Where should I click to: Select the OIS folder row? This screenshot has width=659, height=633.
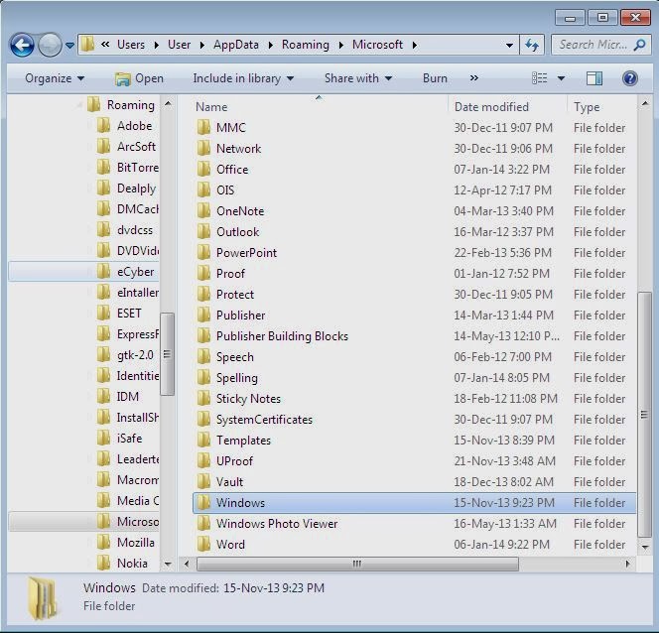click(415, 190)
